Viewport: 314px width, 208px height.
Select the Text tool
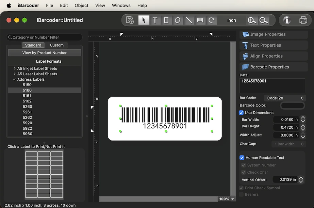pyautogui.click(x=155, y=20)
